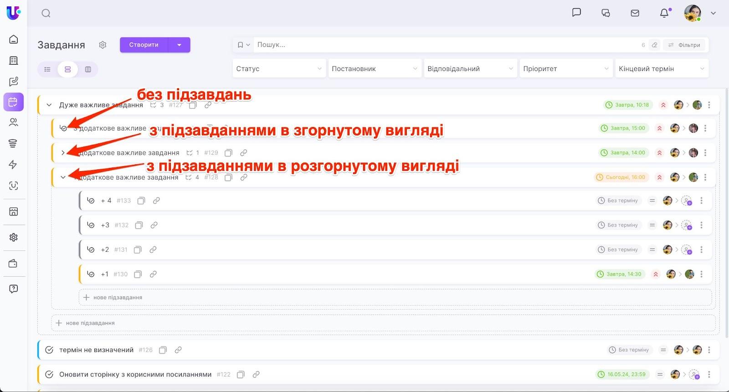Image resolution: width=729 pixels, height=392 pixels.
Task: Open the Відповідальний filter dropdown
Action: 470,69
